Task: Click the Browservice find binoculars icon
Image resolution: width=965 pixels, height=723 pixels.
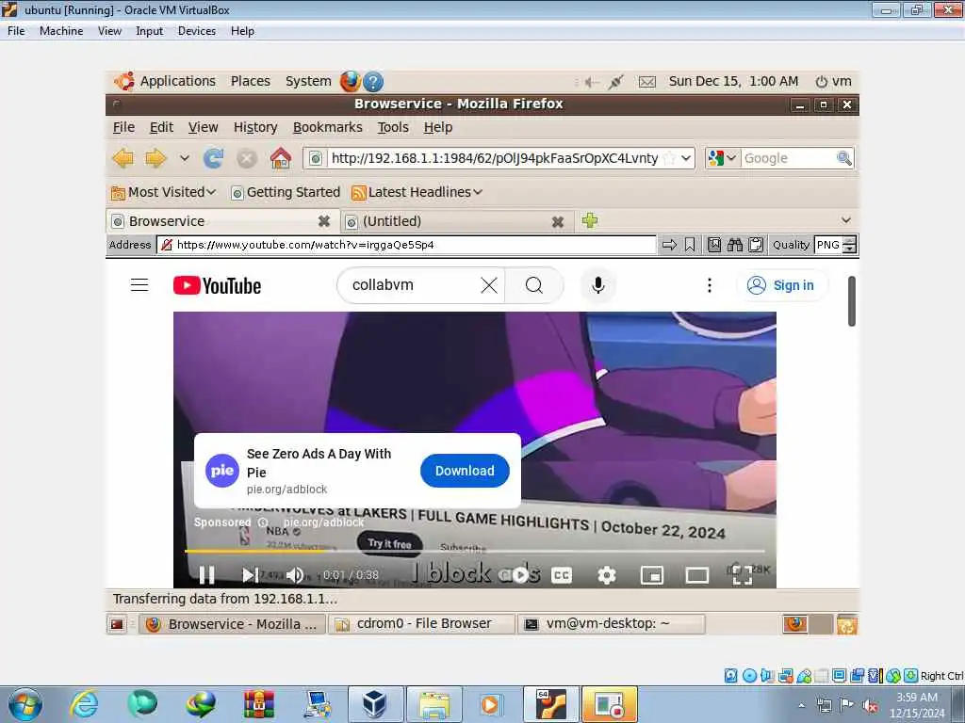Action: tap(735, 245)
